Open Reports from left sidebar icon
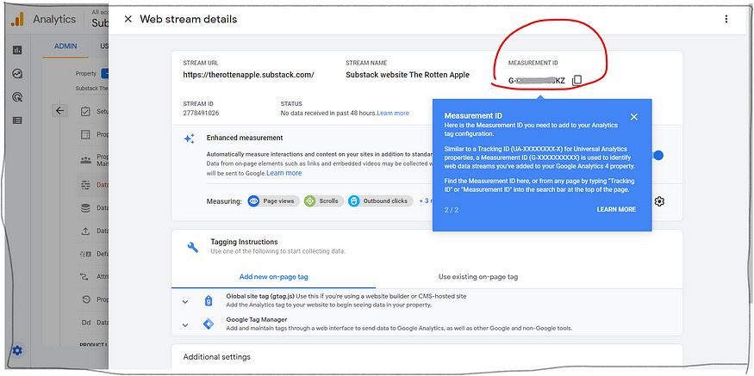 click(17, 50)
